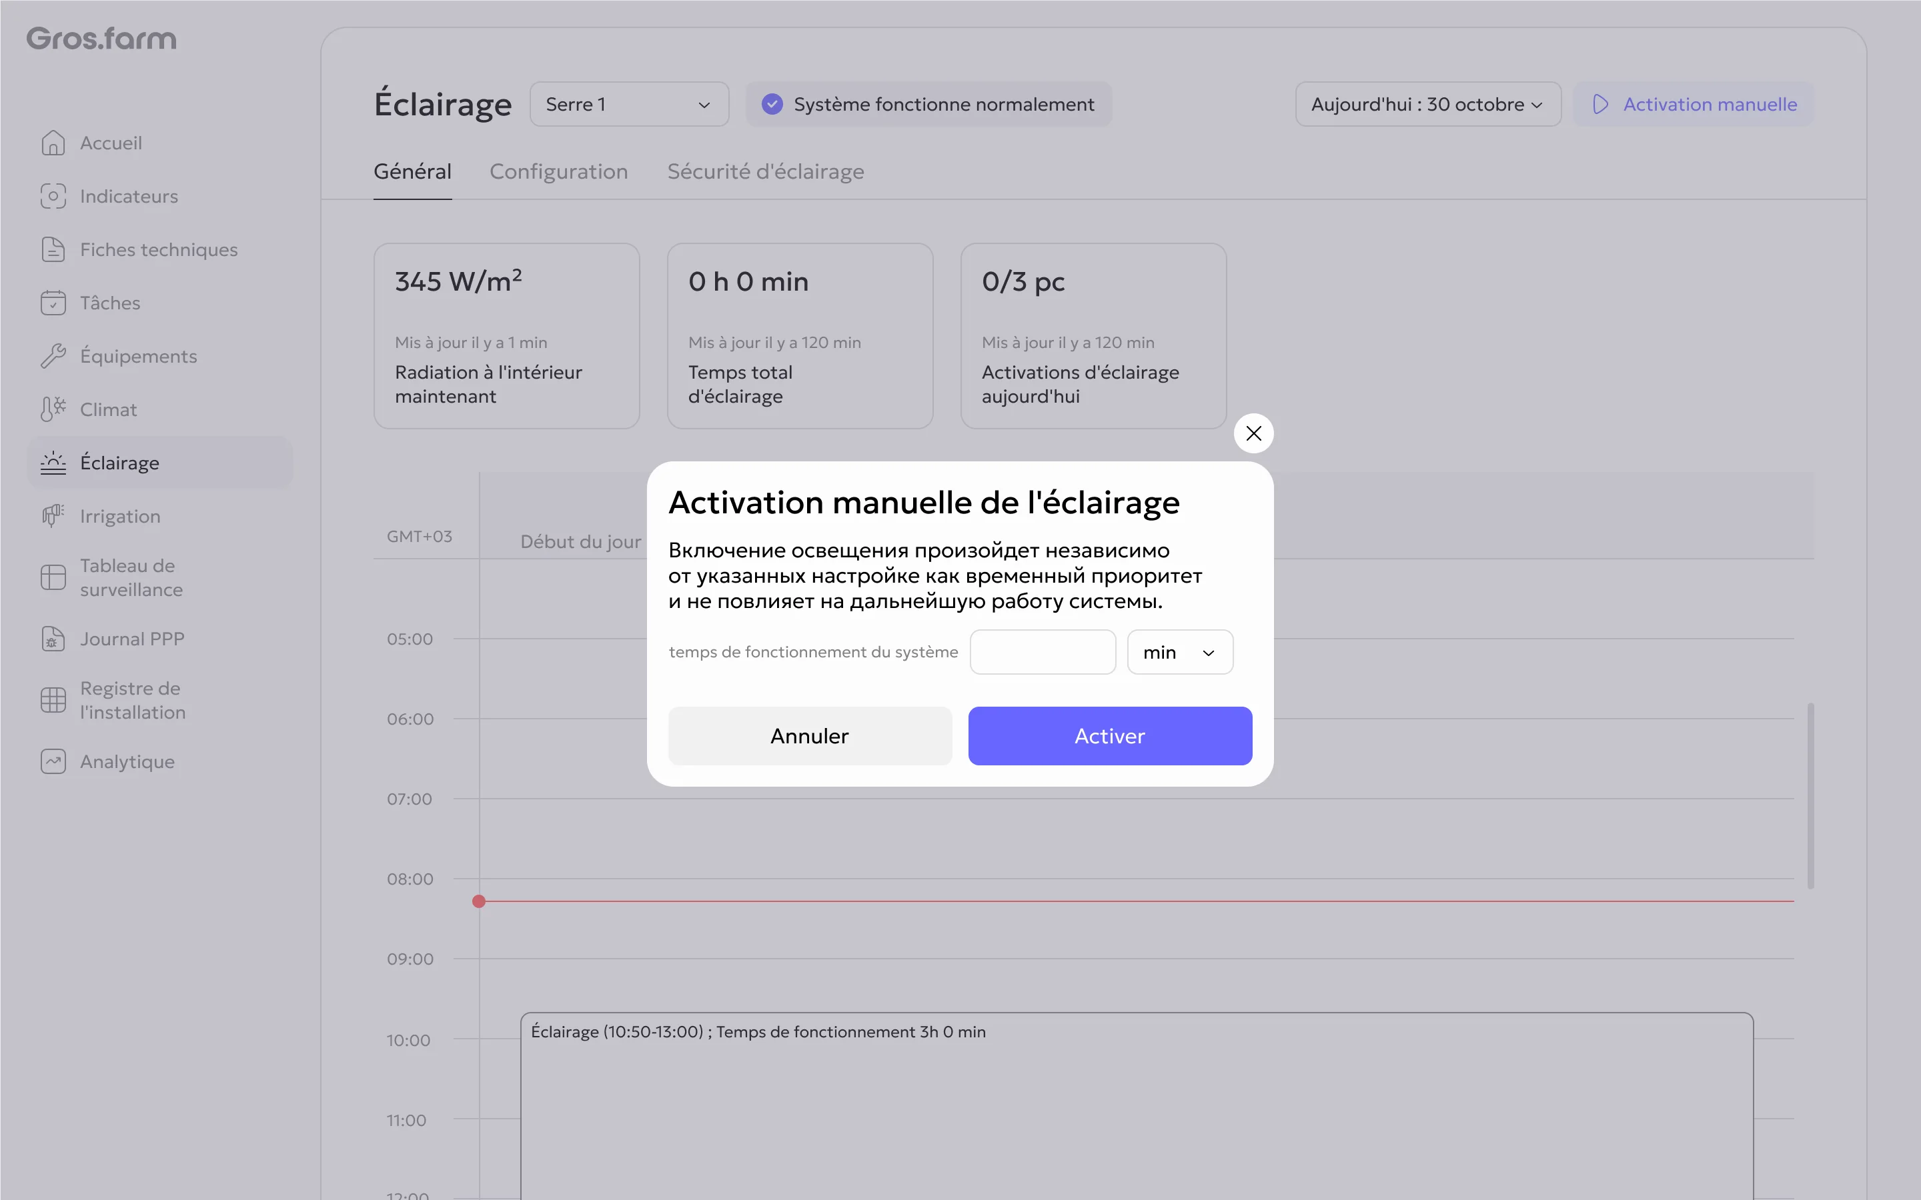
Task: Click the Activation manuelle button
Action: click(1693, 104)
